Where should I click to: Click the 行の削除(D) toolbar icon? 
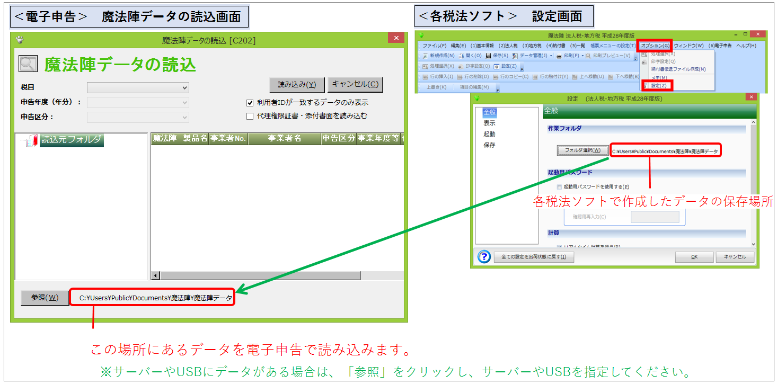460,77
